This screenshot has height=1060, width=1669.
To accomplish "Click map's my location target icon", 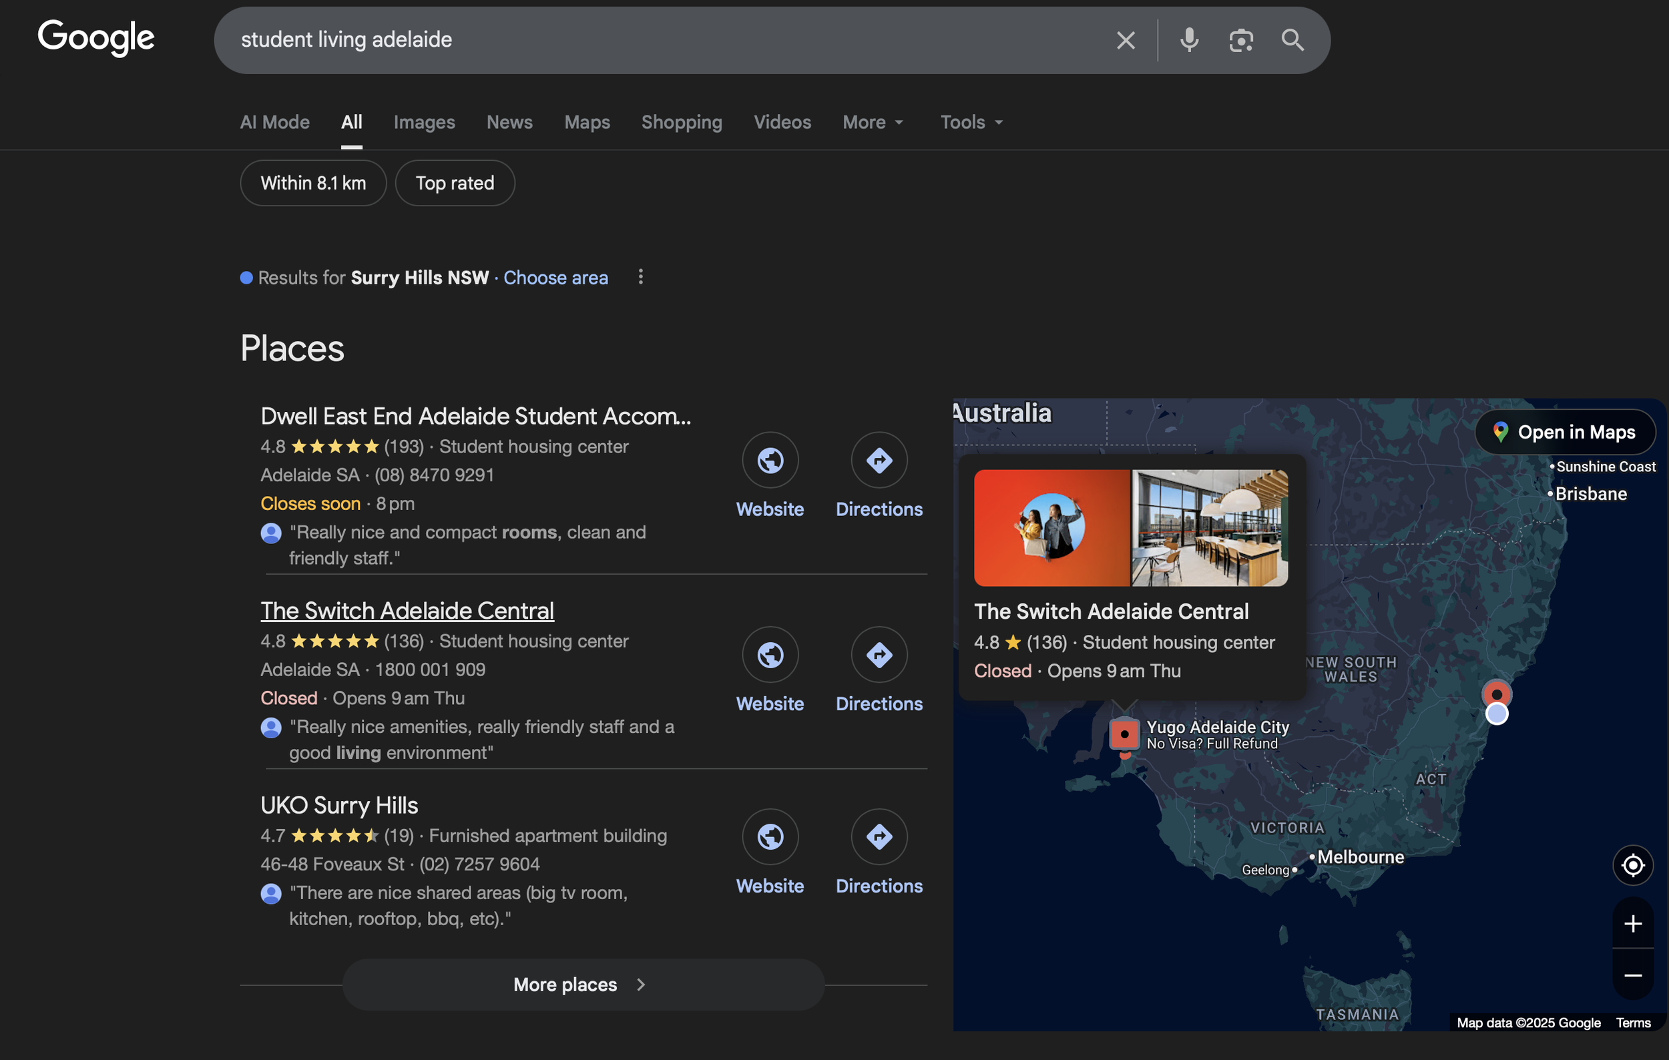I will point(1632,865).
